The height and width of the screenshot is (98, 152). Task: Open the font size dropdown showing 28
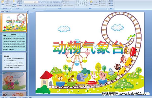click(36, 2)
